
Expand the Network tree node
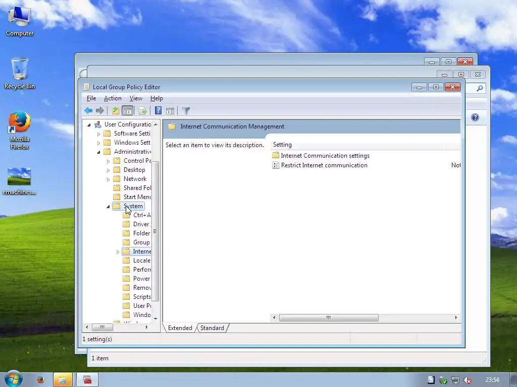click(108, 179)
